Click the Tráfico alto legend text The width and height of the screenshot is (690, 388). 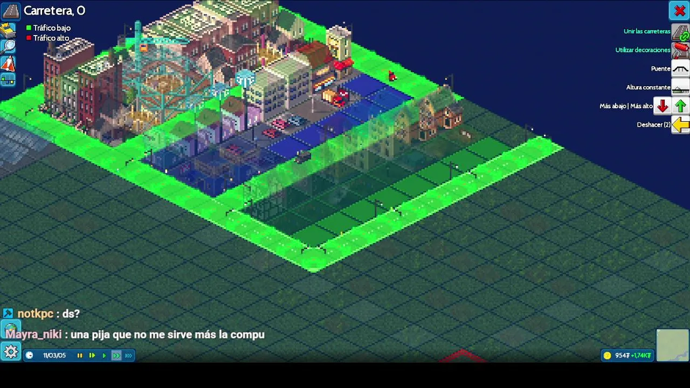pyautogui.click(x=51, y=38)
